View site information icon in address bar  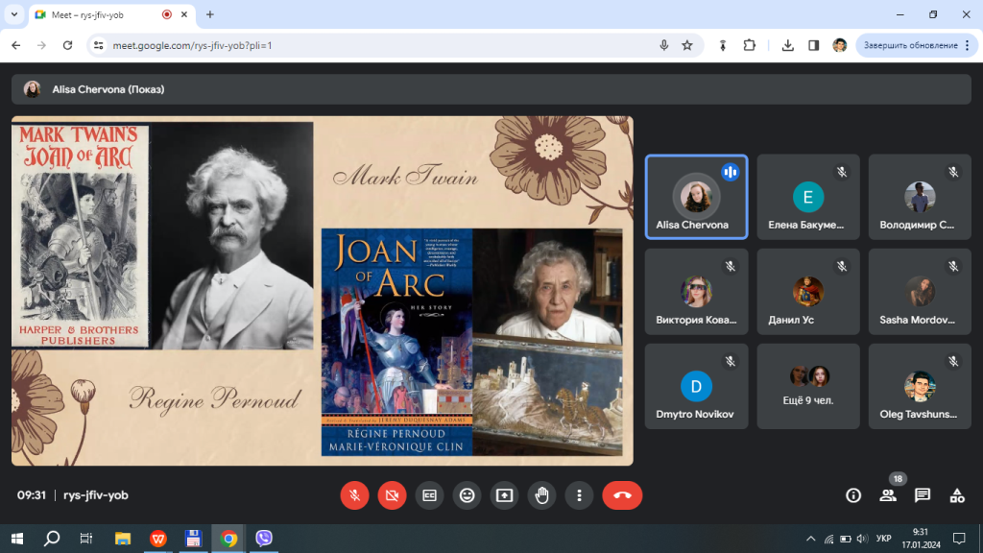pos(99,45)
